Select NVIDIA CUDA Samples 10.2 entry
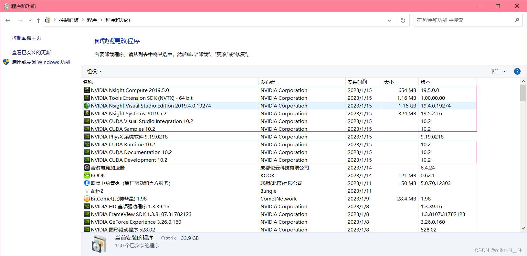This screenshot has height=256, width=527. pyautogui.click(x=123, y=129)
